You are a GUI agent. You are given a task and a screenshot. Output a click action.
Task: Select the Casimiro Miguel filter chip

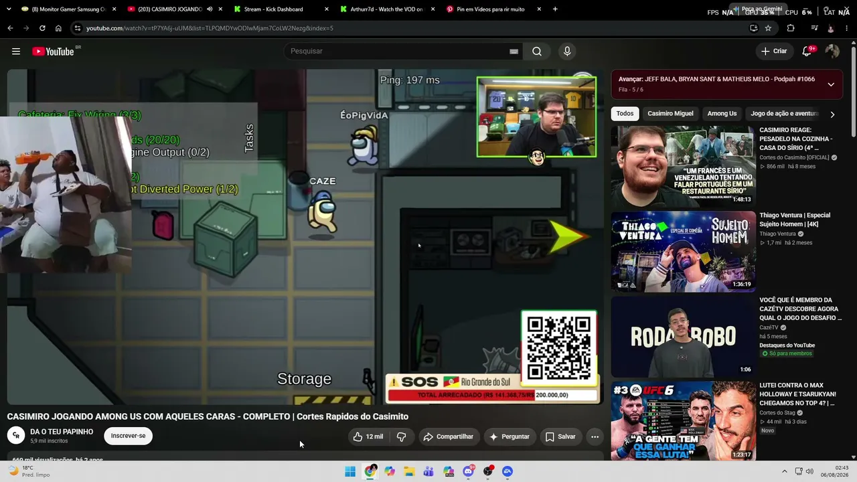tap(670, 114)
